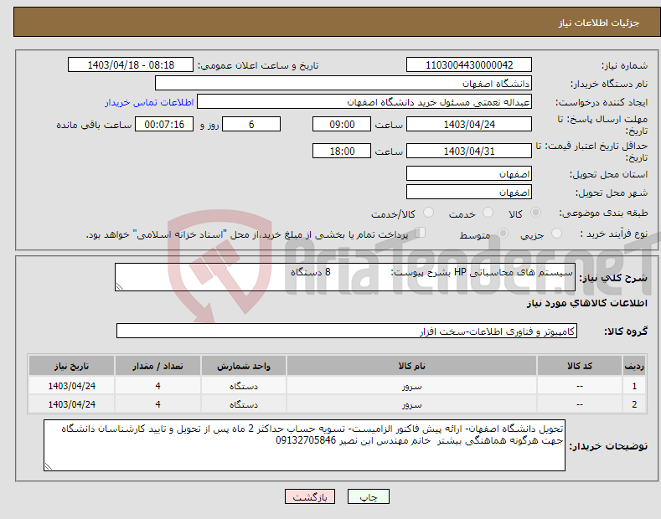
Task: Click the quantity 4 in row 2
Action: click(158, 404)
